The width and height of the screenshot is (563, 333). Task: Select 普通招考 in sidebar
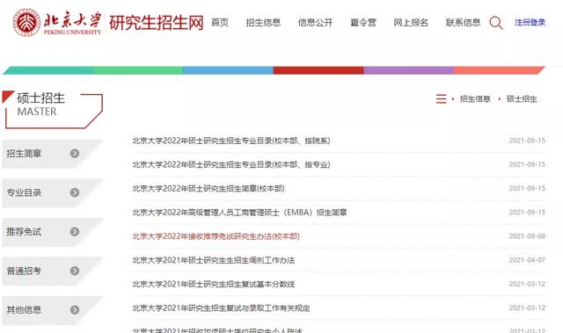24,271
